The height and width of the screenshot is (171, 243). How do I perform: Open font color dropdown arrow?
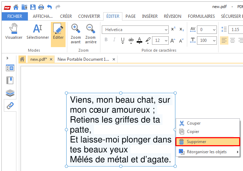point(139,44)
